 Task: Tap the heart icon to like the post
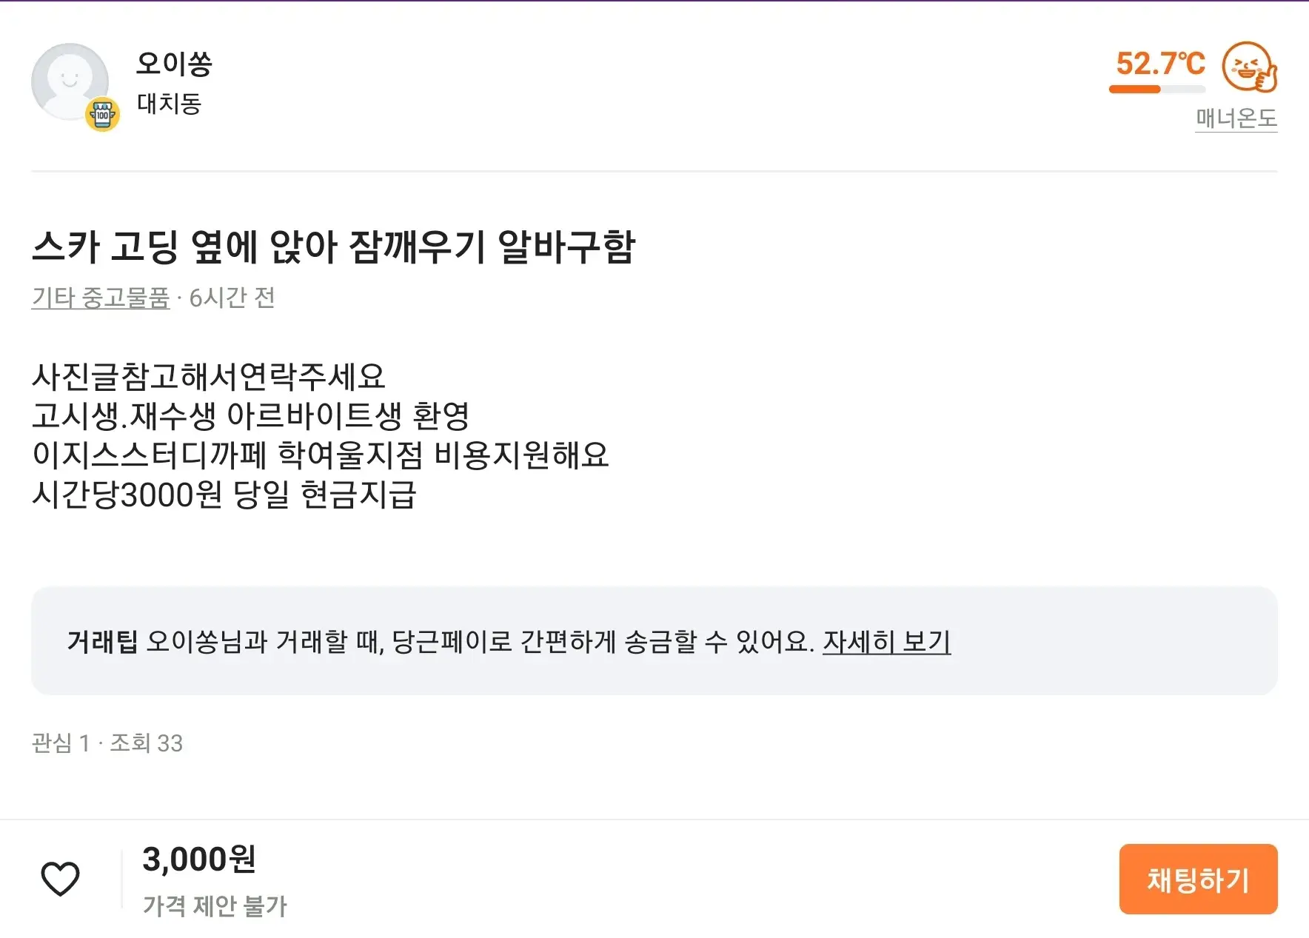pos(60,879)
